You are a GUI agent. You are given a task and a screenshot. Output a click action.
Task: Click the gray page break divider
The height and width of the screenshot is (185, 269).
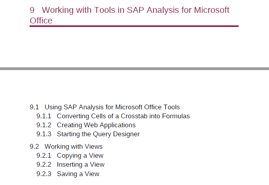(x=135, y=69)
